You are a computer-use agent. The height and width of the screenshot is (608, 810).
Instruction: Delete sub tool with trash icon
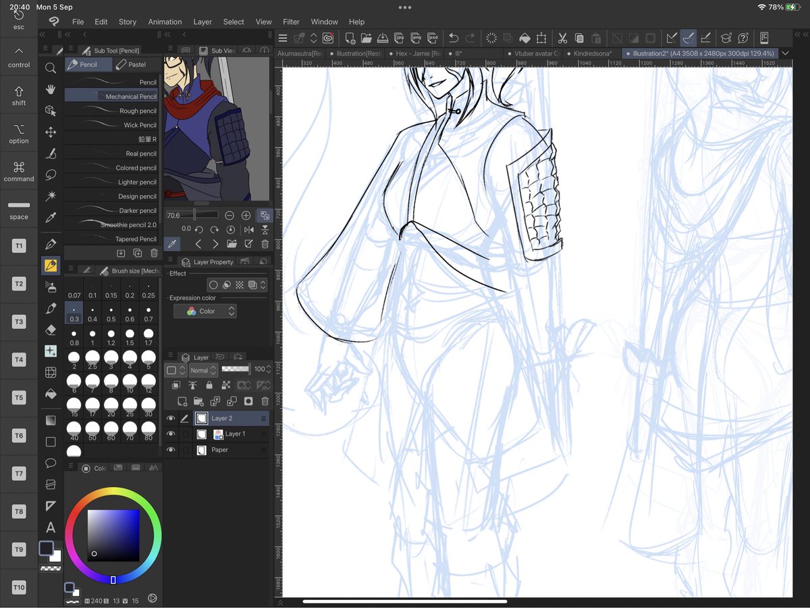pos(154,253)
